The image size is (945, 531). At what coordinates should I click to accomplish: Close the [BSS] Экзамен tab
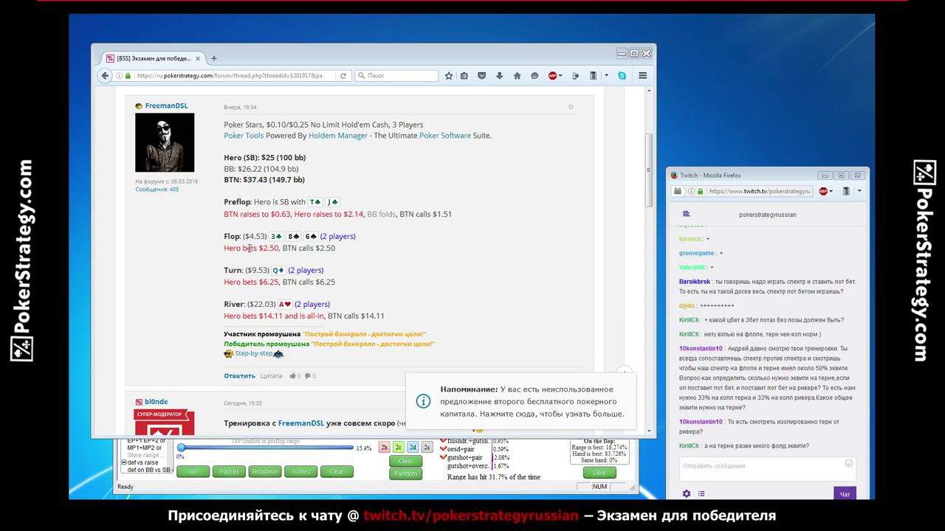pyautogui.click(x=197, y=58)
